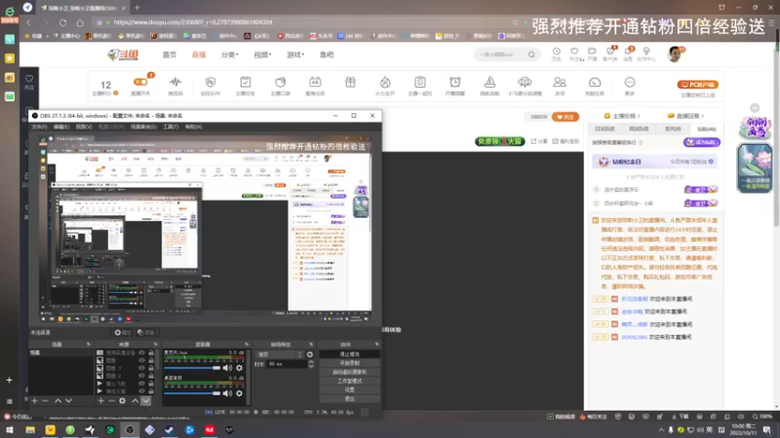780x438 pixels.
Task: Click the 分享 share link
Action: 539,141
